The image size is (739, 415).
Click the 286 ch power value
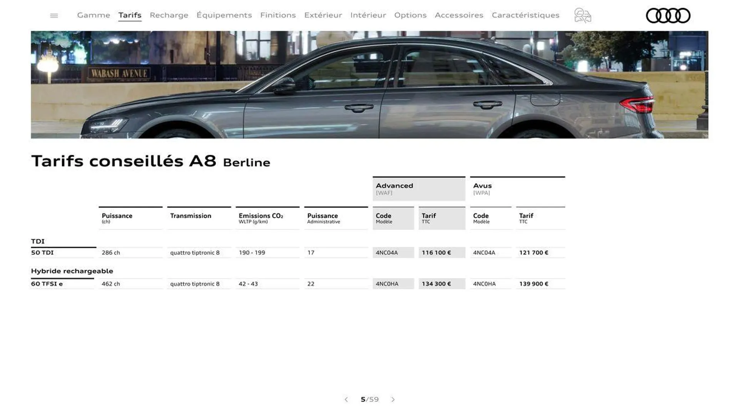click(x=111, y=252)
